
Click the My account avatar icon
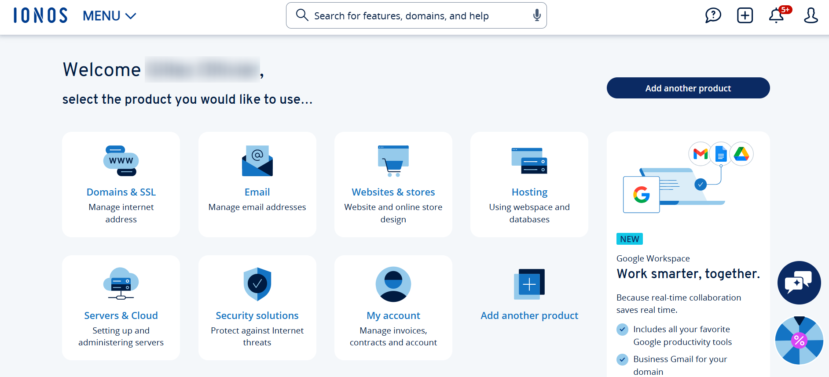pyautogui.click(x=393, y=284)
